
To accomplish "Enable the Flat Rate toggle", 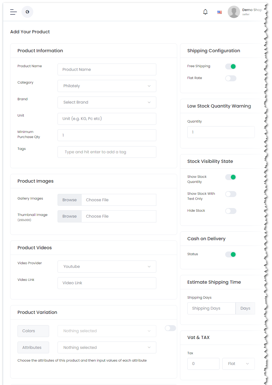I will click(x=231, y=78).
